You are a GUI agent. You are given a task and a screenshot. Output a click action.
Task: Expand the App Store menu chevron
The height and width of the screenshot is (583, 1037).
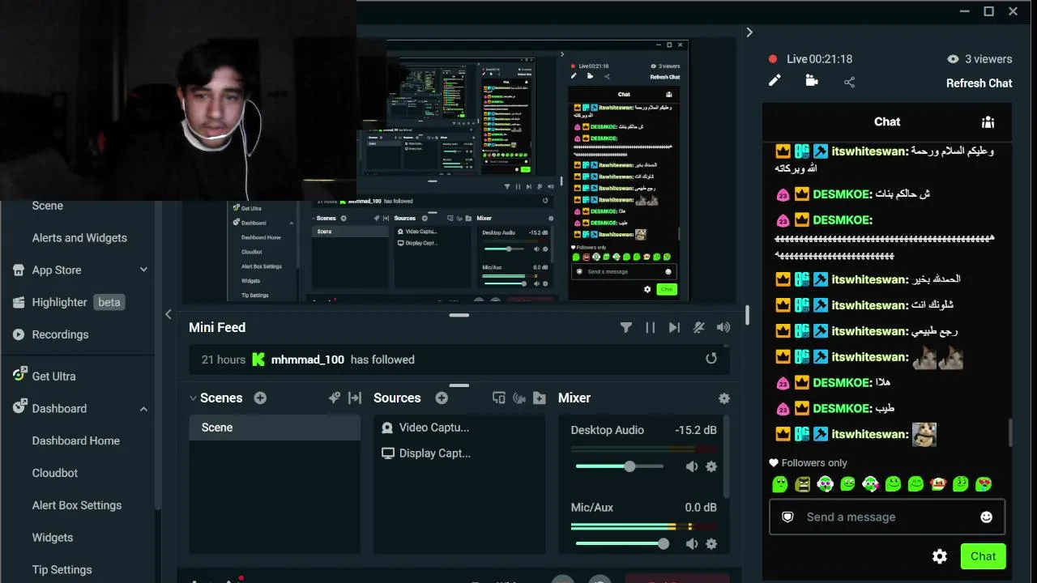tap(143, 270)
